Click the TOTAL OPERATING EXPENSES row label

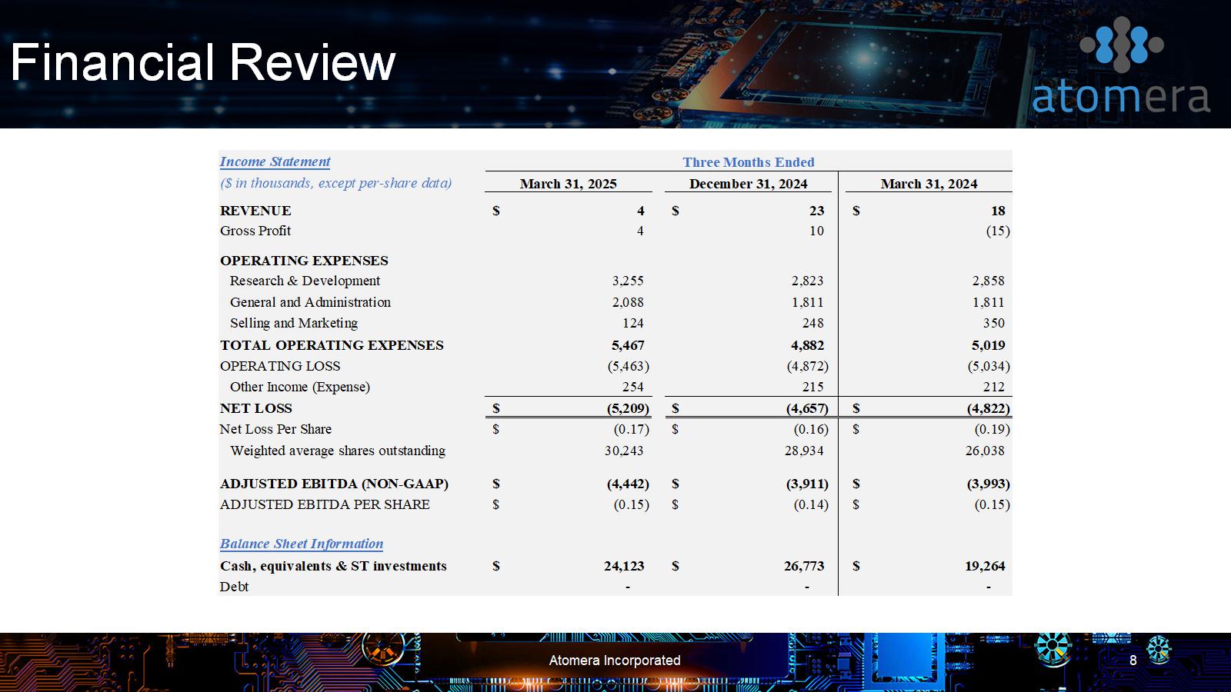click(332, 345)
